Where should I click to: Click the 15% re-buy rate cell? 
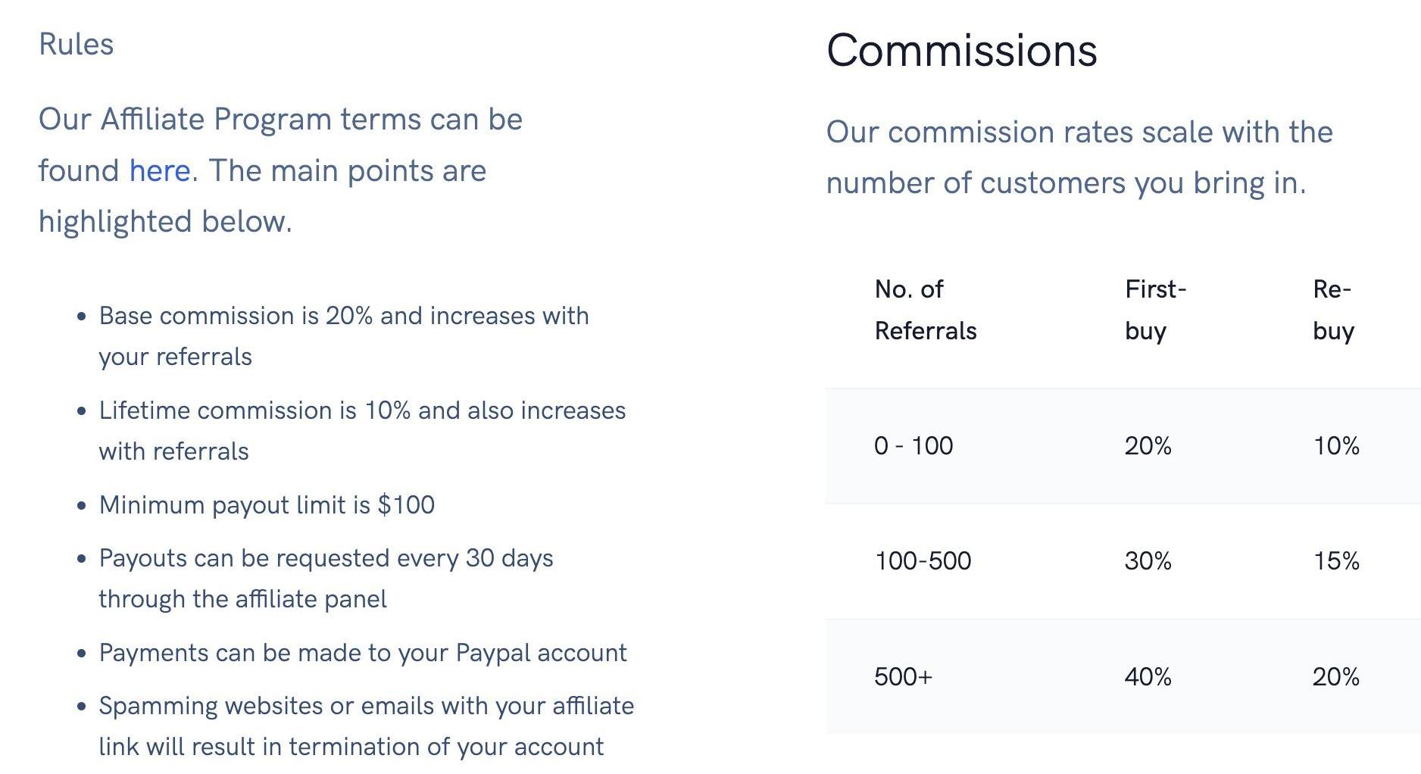click(1335, 561)
